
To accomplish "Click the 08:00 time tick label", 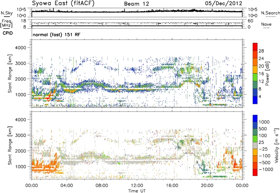I will pyautogui.click(x=102, y=186).
